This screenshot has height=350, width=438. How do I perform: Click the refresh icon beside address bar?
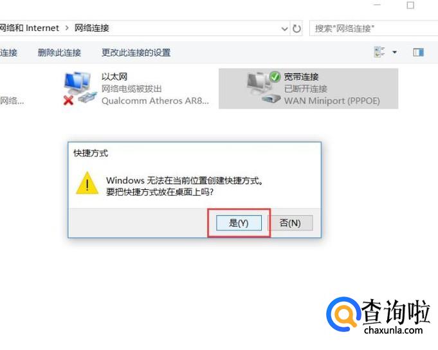297,28
